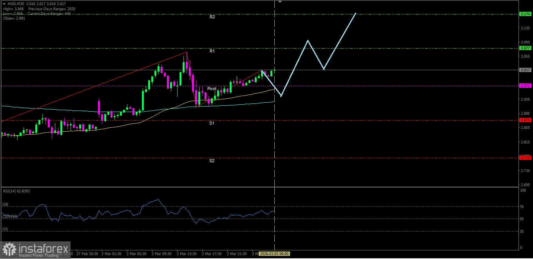
Task: Open the chart dropdown arrow beside #NG,M30
Action: point(4,4)
